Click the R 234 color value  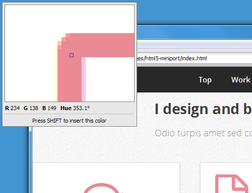tap(12, 108)
